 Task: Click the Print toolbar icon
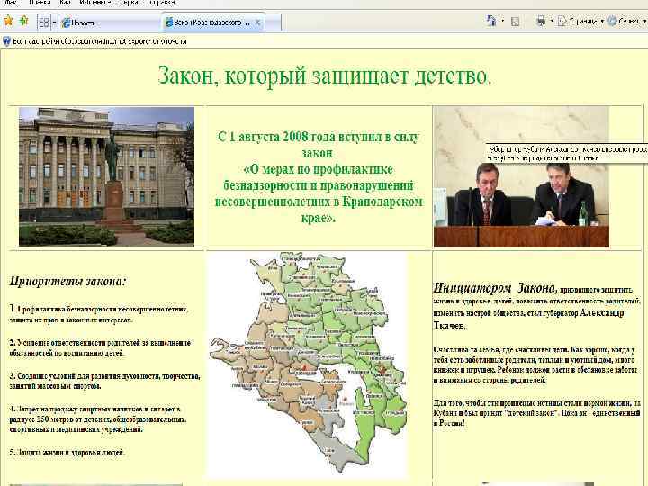click(541, 21)
